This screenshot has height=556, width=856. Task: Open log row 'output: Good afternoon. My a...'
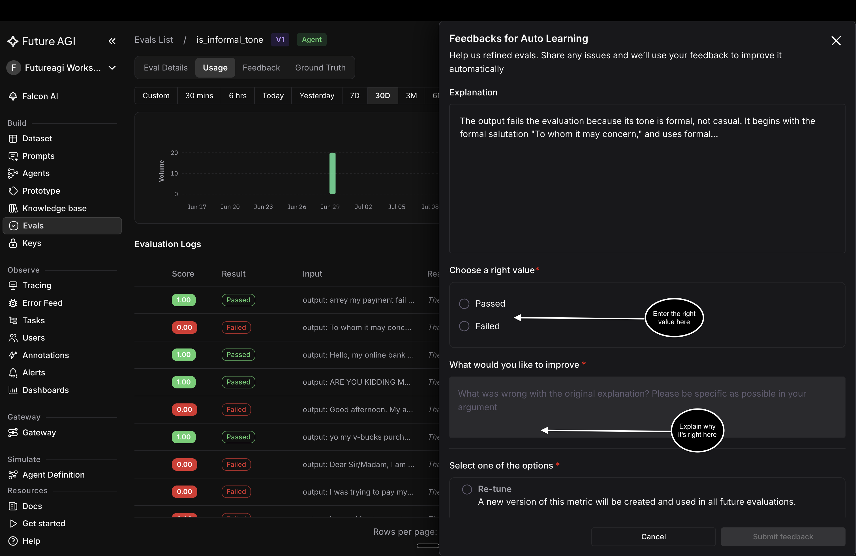(x=287, y=409)
